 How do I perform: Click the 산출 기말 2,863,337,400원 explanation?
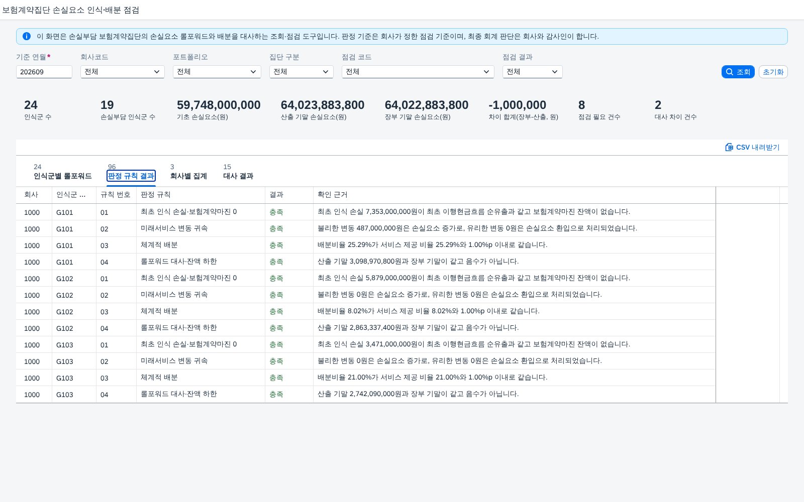418,328
